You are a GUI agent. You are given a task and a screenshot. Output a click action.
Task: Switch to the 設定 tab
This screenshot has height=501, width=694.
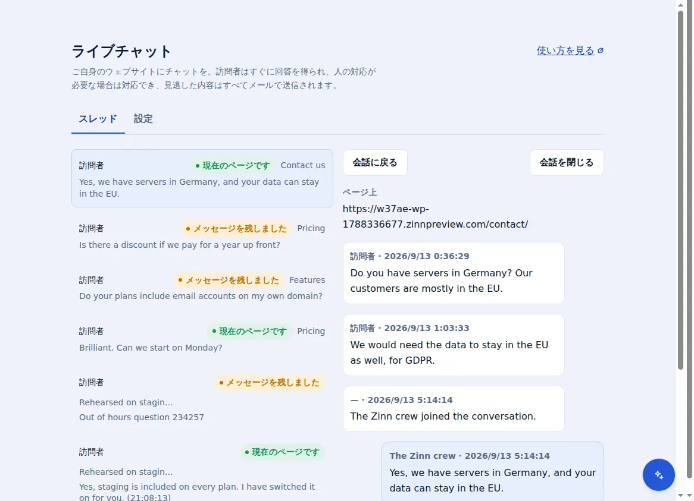[x=143, y=119]
